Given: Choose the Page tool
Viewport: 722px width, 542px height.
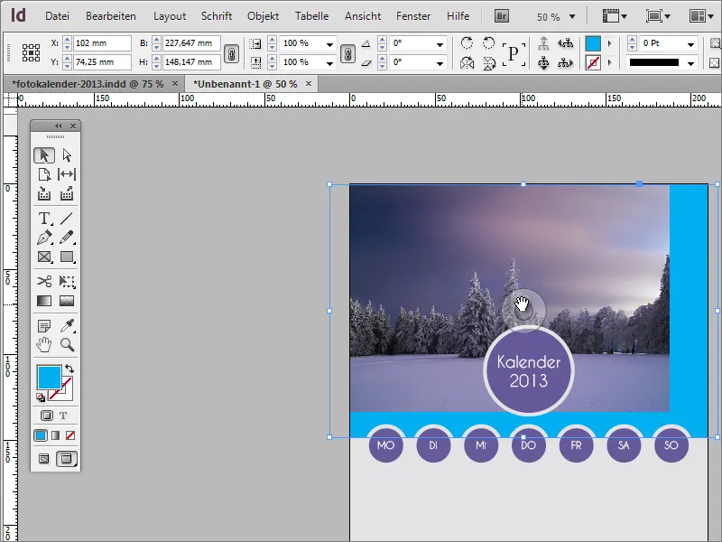Looking at the screenshot, I should 44,174.
